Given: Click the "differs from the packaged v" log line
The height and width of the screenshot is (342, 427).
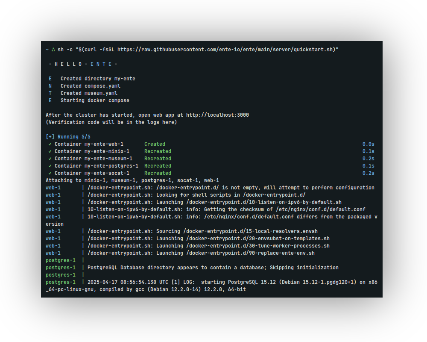Looking at the screenshot, I should 212,217.
